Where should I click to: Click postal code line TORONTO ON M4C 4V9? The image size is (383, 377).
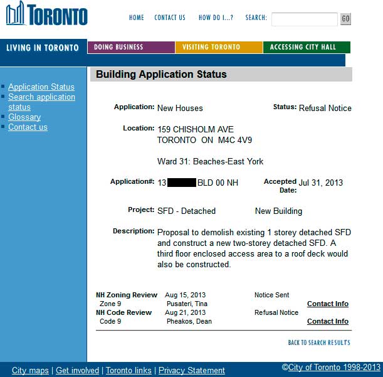[x=204, y=140]
